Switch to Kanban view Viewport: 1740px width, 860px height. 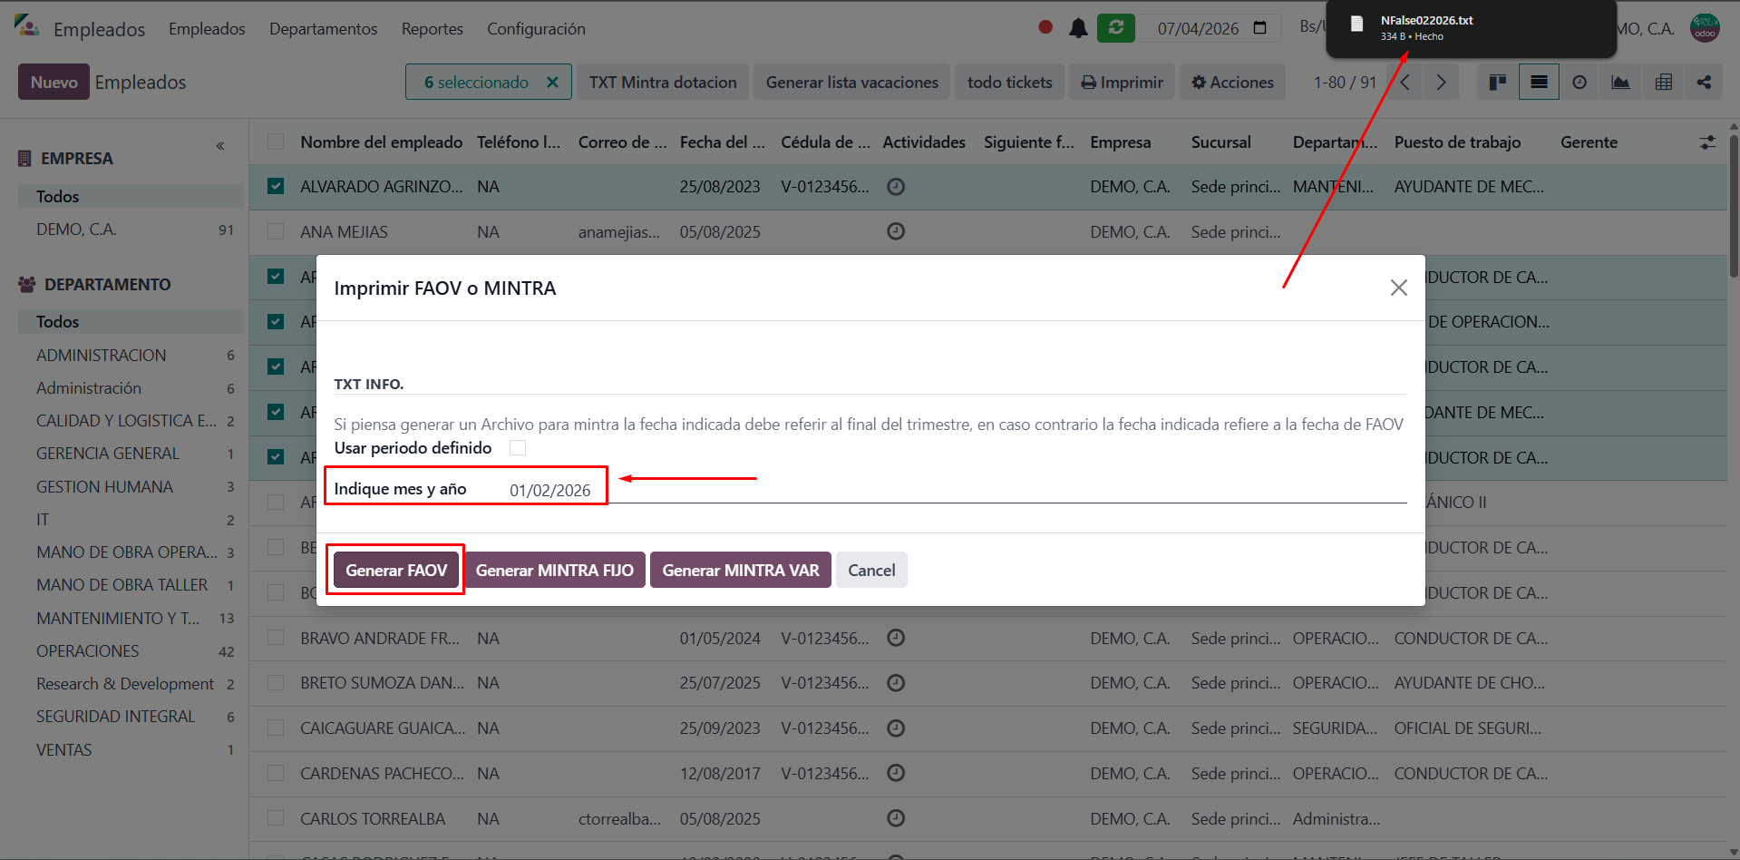[x=1497, y=83]
